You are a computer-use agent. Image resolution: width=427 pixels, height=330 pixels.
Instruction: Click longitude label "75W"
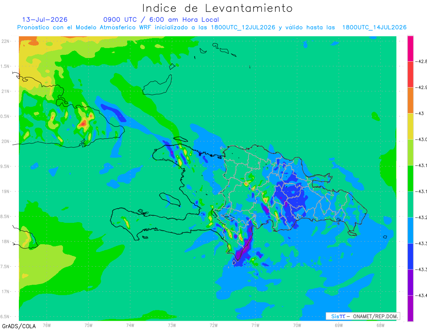(x=89, y=325)
